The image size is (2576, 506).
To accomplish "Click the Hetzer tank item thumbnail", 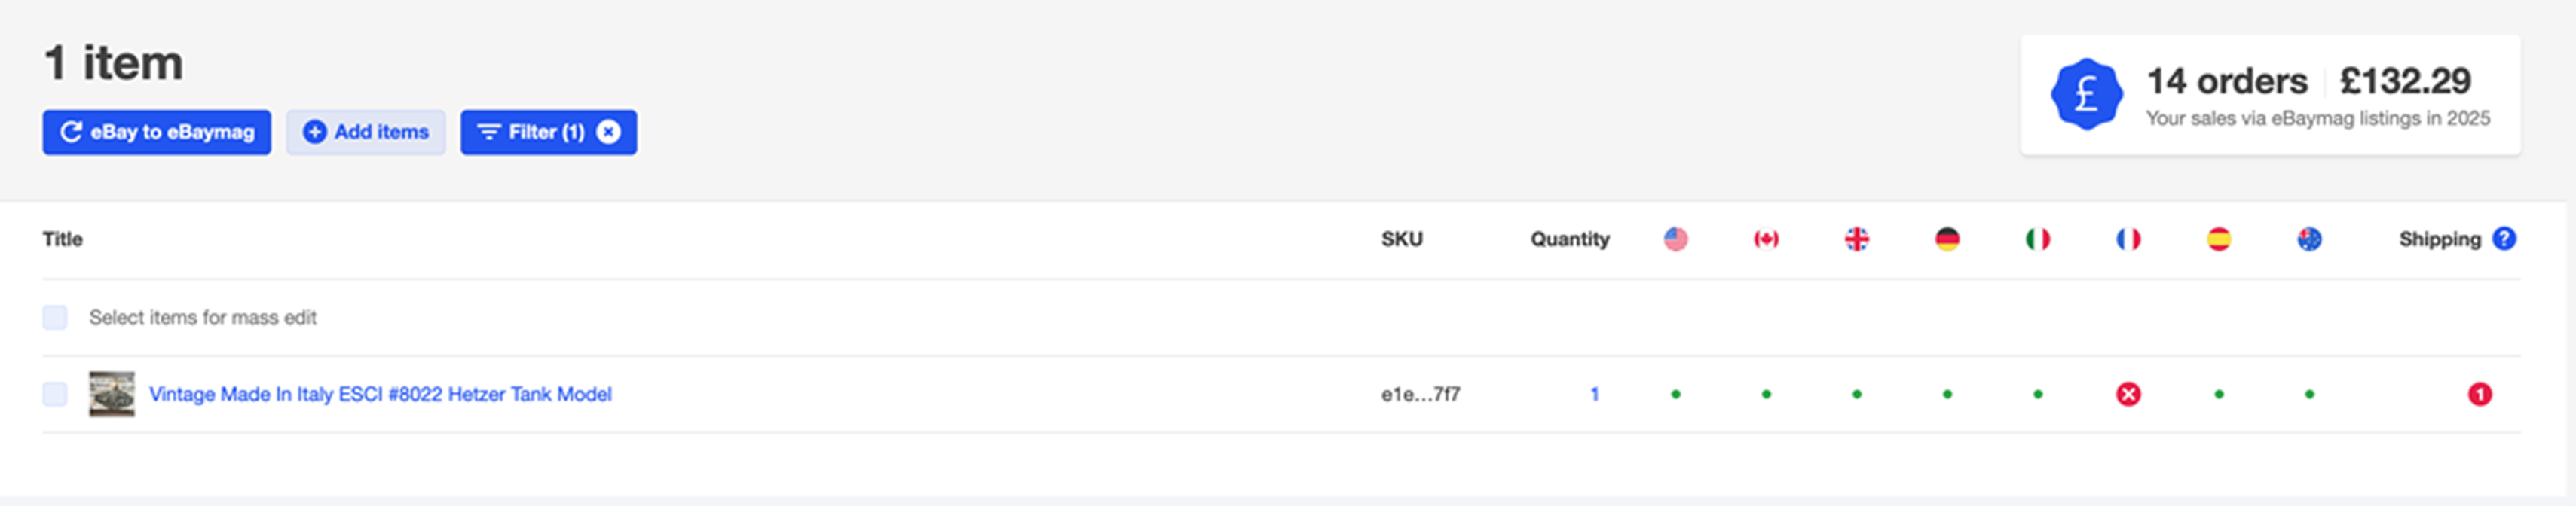I will 111,394.
